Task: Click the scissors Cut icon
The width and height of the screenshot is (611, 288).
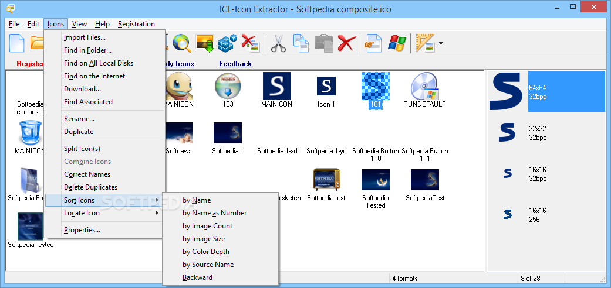Action: click(x=278, y=43)
